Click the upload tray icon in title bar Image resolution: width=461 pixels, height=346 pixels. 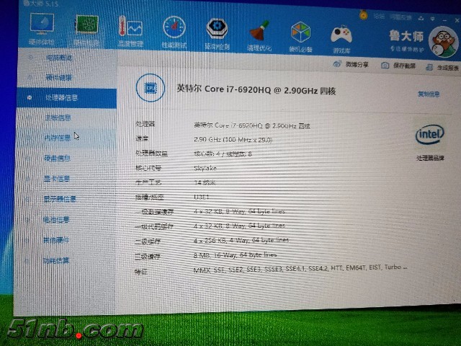tap(421, 18)
